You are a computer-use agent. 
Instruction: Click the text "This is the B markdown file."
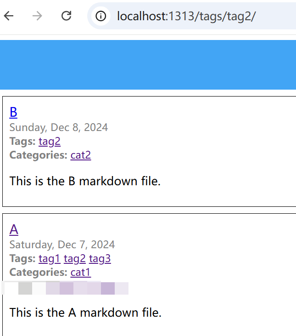click(85, 181)
